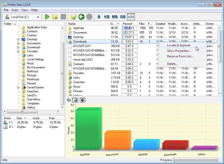The image size is (224, 164).
Task: Switch size display to bytes with B
Action: click(x=99, y=17)
